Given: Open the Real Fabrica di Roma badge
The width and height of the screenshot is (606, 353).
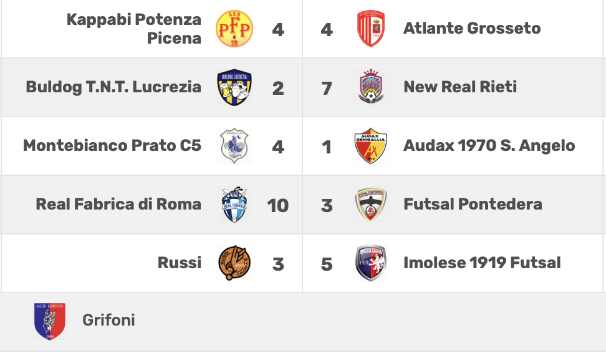Looking at the screenshot, I should pyautogui.click(x=234, y=205).
